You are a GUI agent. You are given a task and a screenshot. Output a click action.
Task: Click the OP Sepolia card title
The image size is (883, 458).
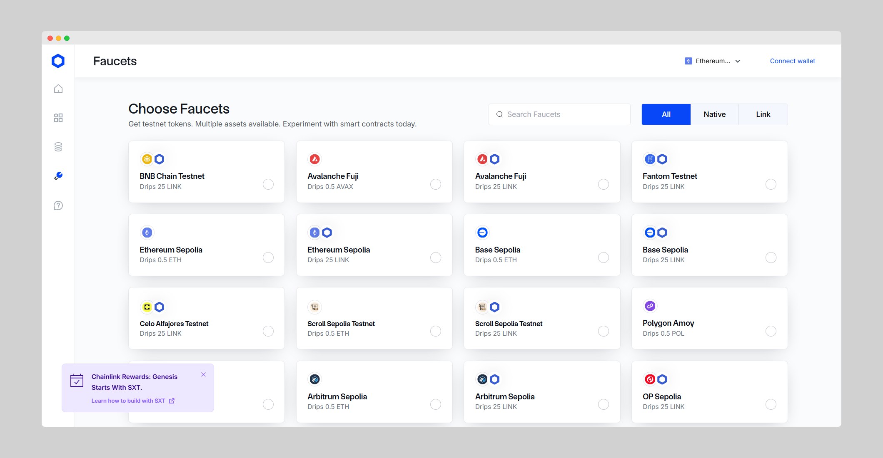click(x=662, y=396)
